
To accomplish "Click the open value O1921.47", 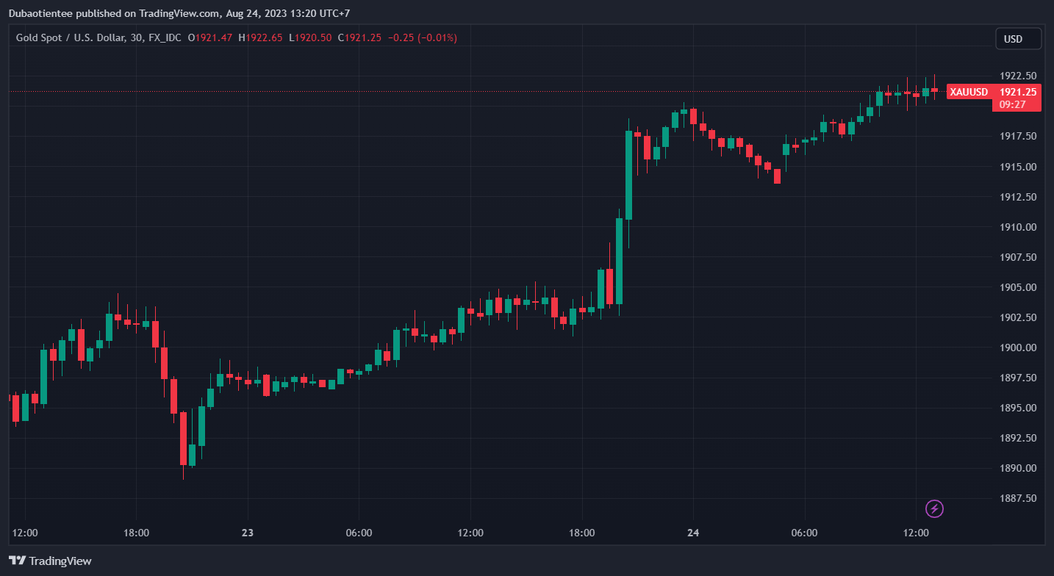I will (x=210, y=38).
